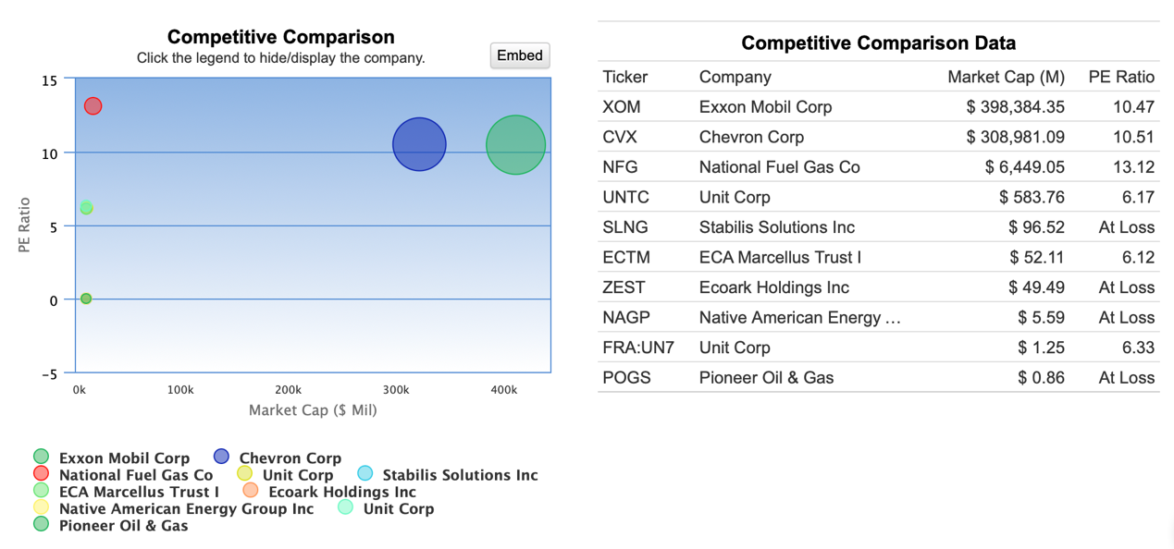Toggle Chevron Corp legend entry
Viewport: 1174px width, 549px height.
coord(277,457)
